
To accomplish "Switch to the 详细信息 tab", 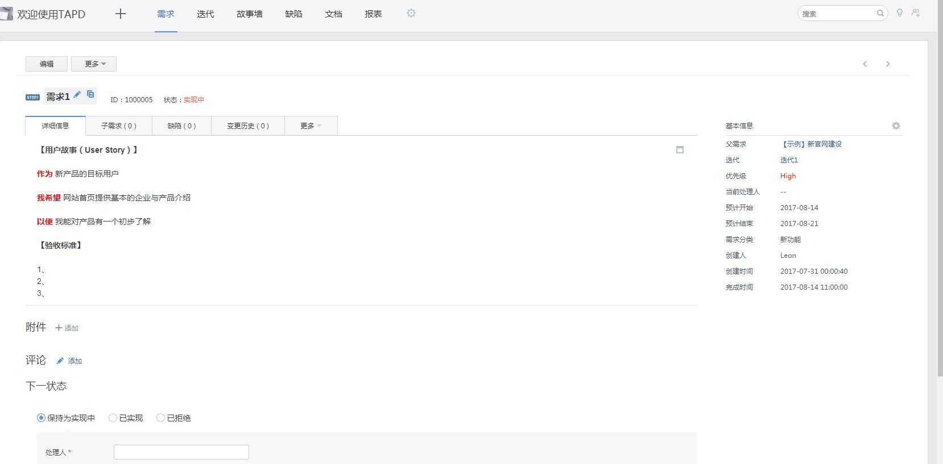I will pos(55,126).
